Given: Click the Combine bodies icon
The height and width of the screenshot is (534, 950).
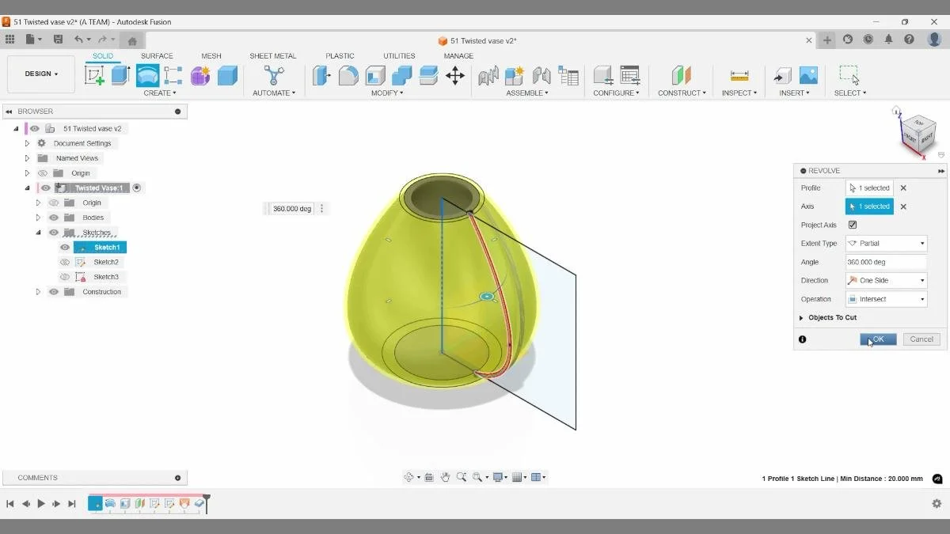Looking at the screenshot, I should point(402,75).
